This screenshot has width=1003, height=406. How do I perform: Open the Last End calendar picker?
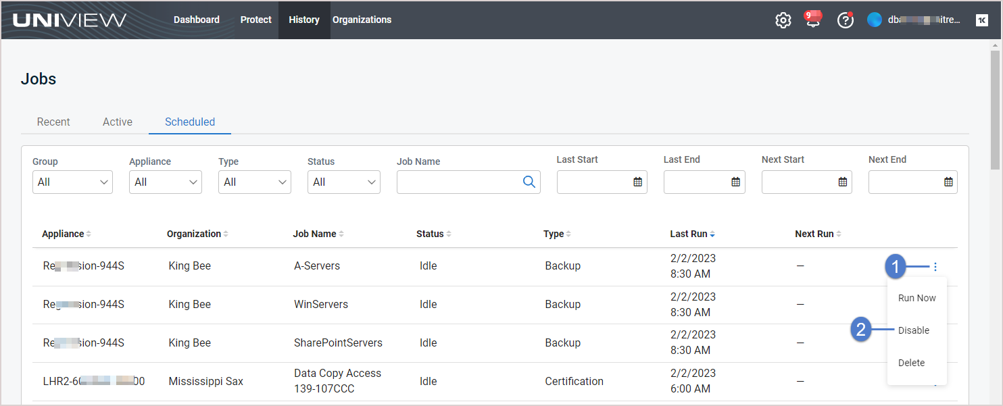click(x=735, y=182)
